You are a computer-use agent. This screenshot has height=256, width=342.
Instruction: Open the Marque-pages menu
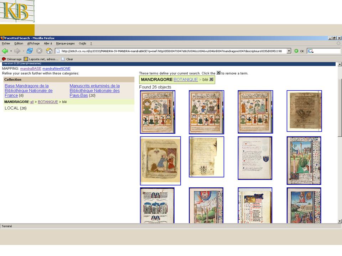pos(65,43)
